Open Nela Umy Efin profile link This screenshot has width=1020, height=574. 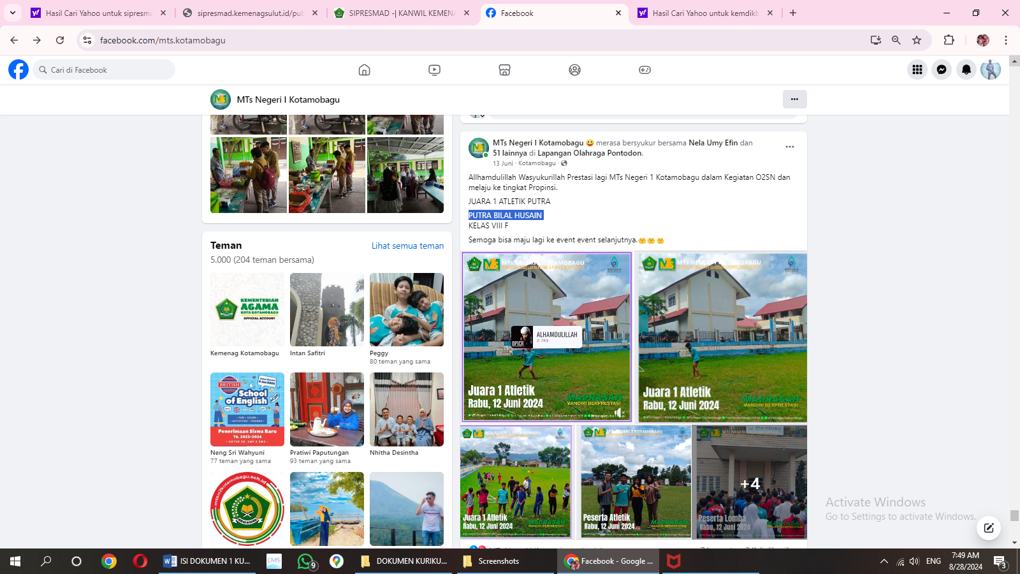coord(713,143)
